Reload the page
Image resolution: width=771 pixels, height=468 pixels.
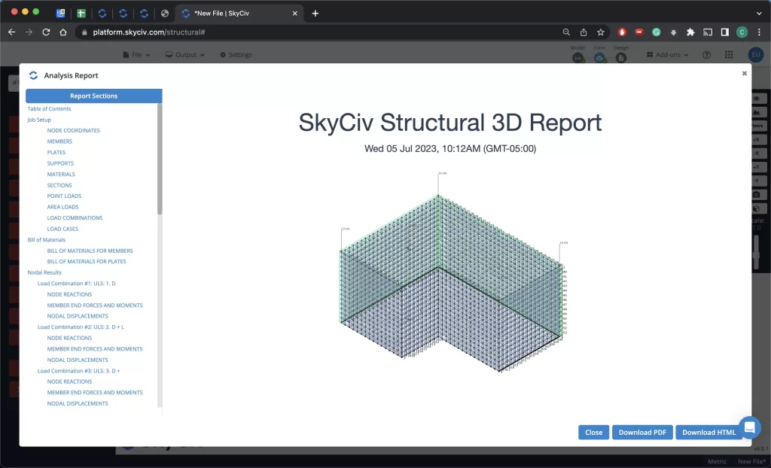tap(46, 32)
